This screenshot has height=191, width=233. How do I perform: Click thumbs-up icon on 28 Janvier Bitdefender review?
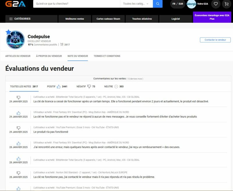(x=18, y=158)
